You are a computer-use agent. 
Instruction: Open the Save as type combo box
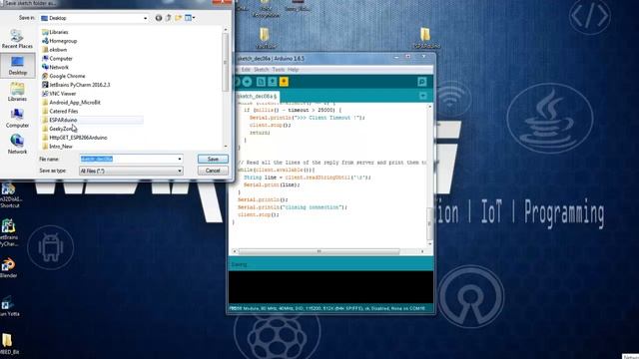(x=131, y=171)
